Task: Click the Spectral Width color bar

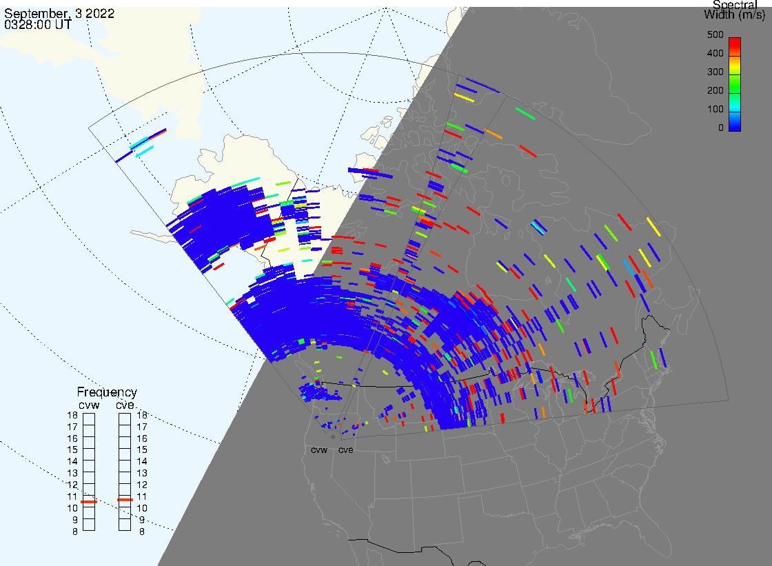Action: coord(735,84)
